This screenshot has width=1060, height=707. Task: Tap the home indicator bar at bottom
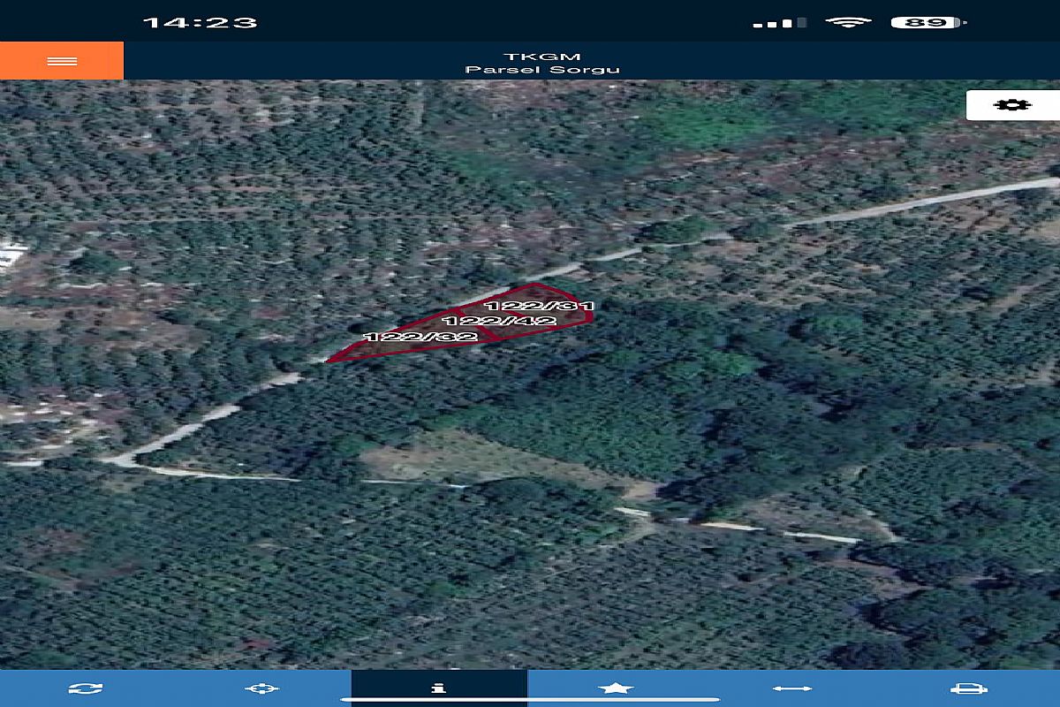coord(530,702)
